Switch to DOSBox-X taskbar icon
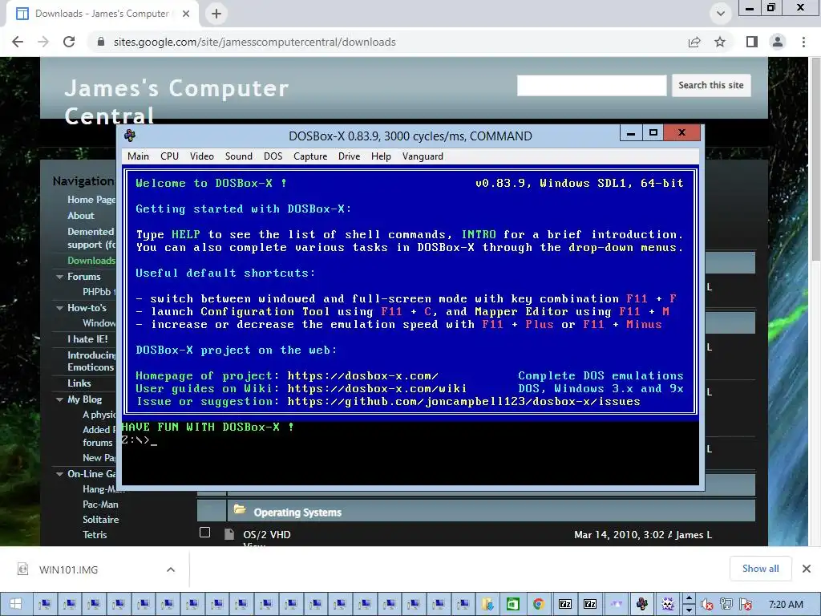 tap(642, 605)
